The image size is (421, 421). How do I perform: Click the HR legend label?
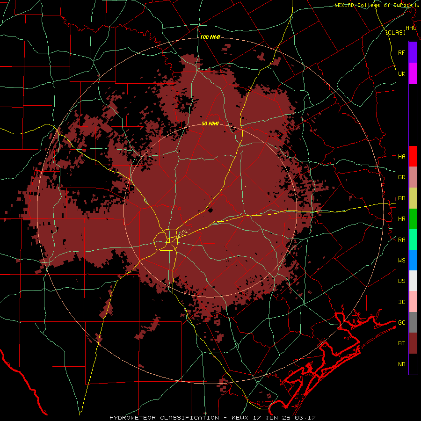[x=401, y=219]
